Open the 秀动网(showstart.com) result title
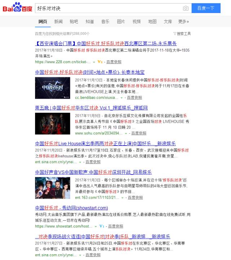The height and width of the screenshot is (260, 231). point(71,208)
